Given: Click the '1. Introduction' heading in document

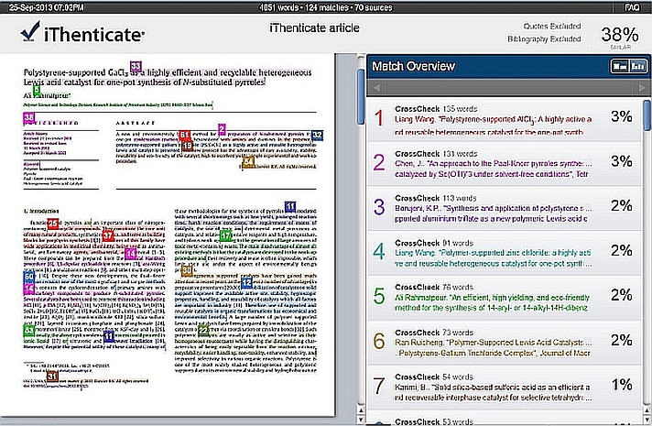Looking at the screenshot, I should [41, 211].
